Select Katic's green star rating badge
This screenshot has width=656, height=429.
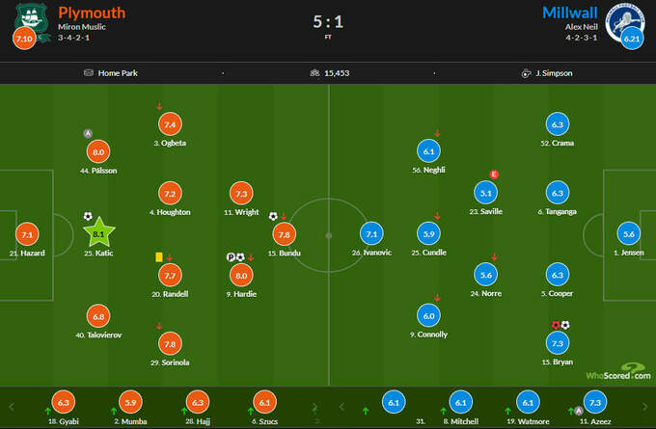pyautogui.click(x=99, y=232)
